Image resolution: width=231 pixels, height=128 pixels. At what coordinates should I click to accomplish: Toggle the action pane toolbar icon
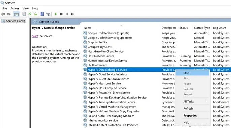[x=48, y=14]
